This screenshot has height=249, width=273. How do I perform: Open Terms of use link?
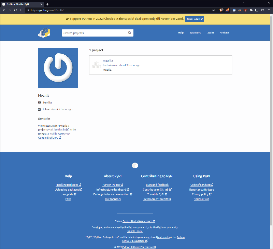point(202,199)
